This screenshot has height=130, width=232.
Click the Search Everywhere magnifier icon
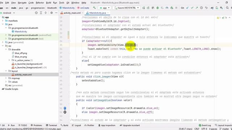[227, 8]
